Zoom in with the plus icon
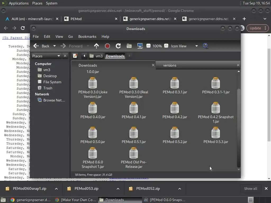 tap(166, 46)
